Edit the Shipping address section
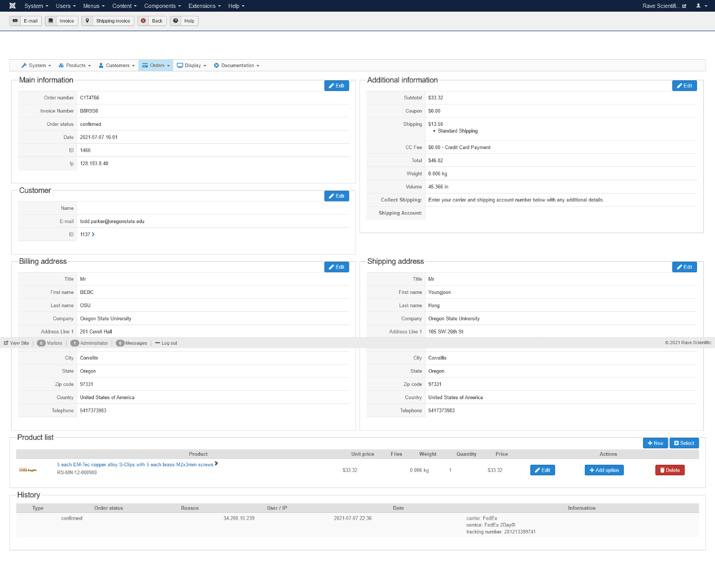715x571 pixels. [x=684, y=267]
